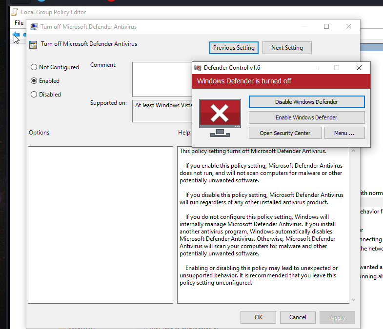Viewport: 383px width, 329px height.
Task: Click the policy setting icon beside heading
Action: click(33, 45)
